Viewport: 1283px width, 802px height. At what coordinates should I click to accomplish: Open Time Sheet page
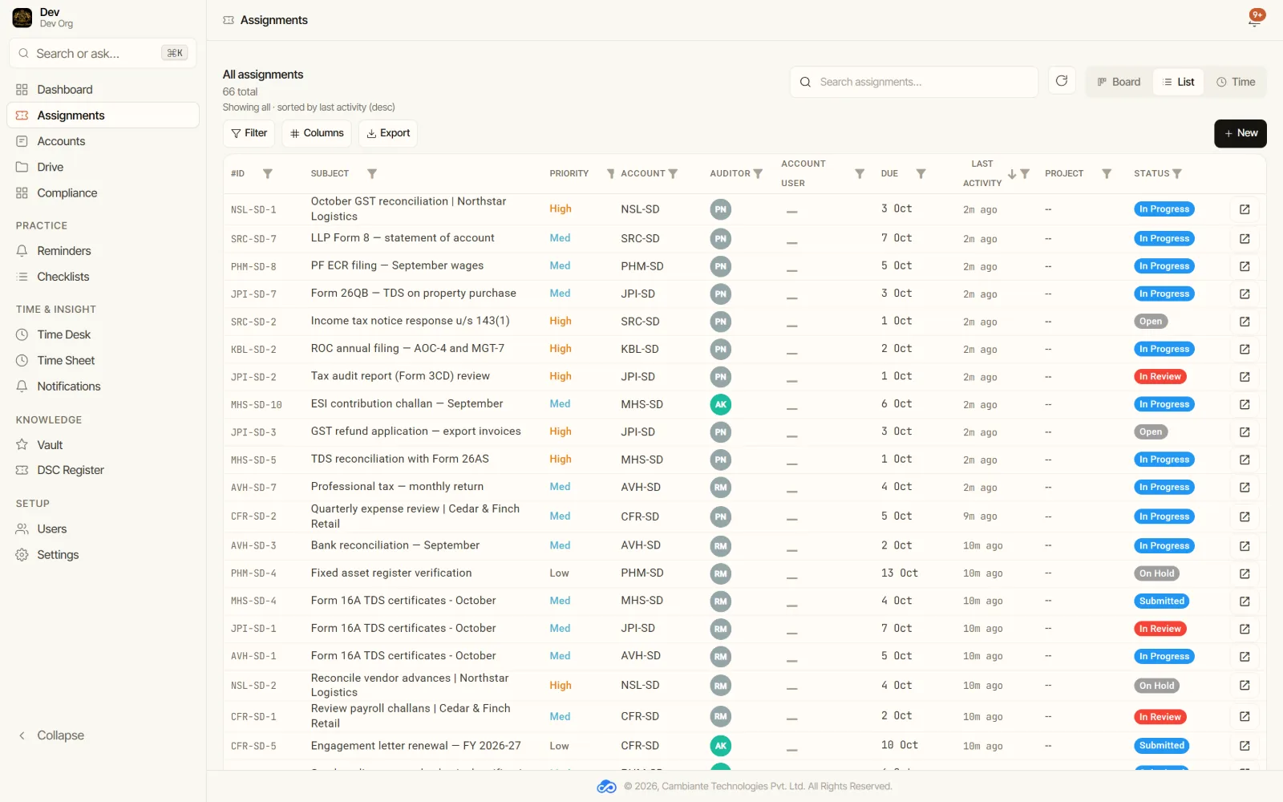pyautogui.click(x=103, y=360)
